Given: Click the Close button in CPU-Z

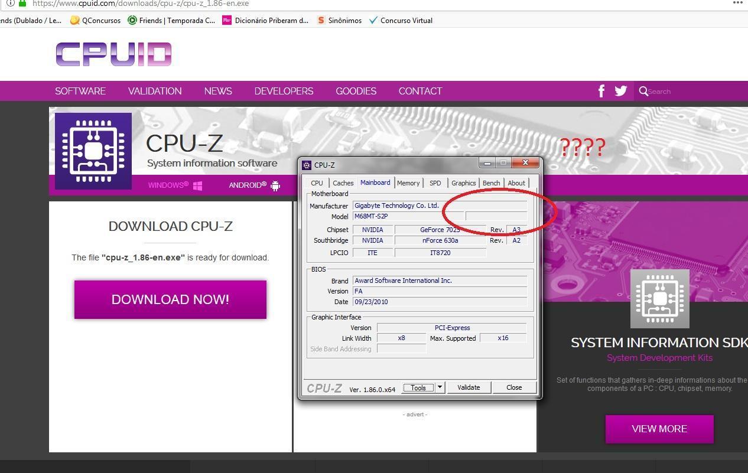Looking at the screenshot, I should [x=514, y=387].
